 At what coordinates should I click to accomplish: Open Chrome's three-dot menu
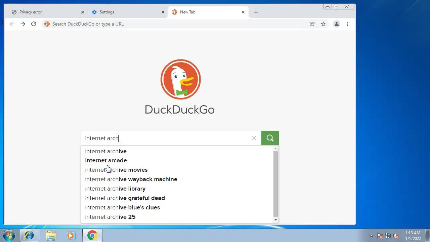coord(347,24)
